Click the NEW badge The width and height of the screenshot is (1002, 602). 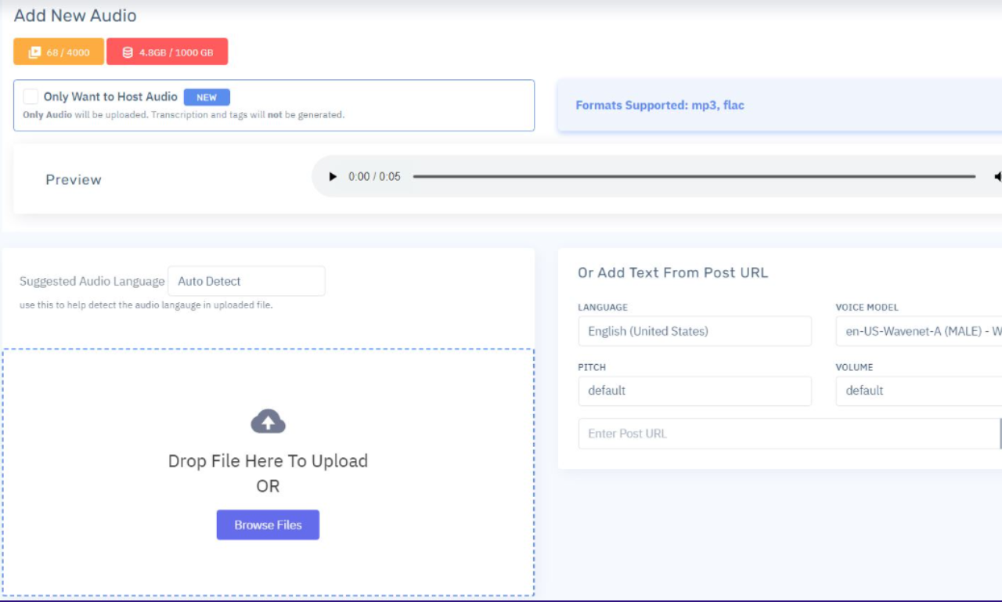tap(207, 97)
